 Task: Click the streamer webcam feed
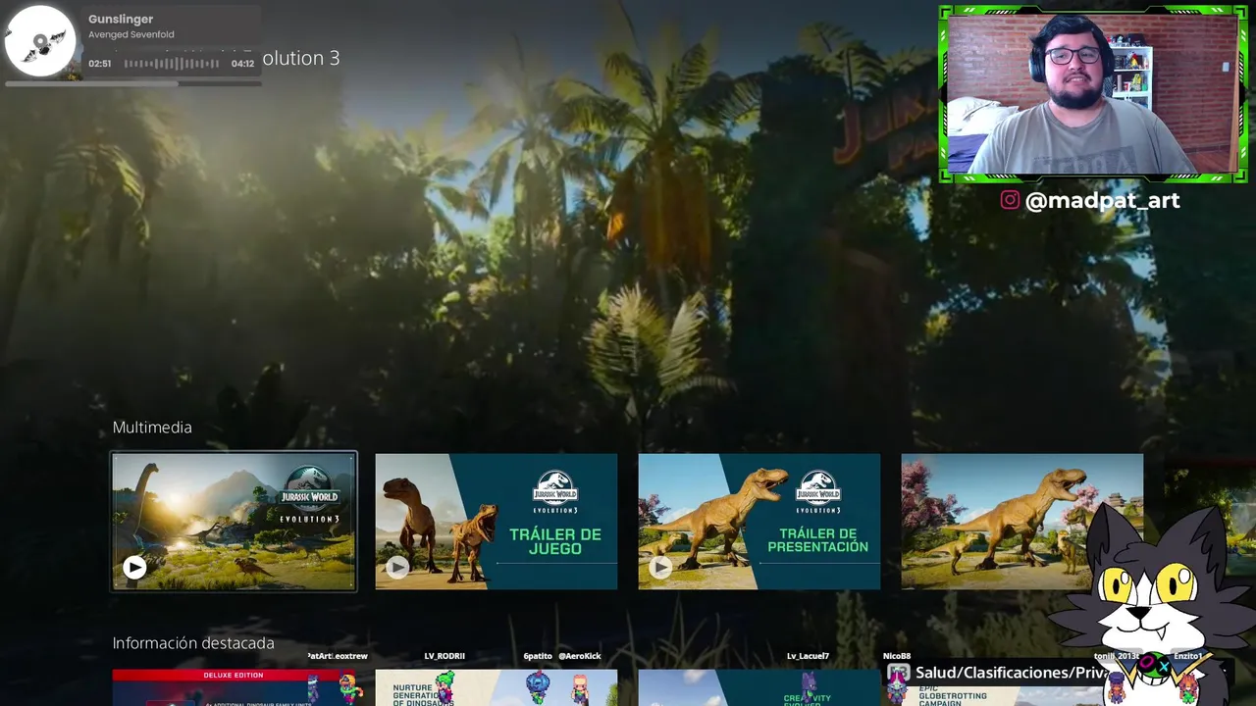(1093, 94)
